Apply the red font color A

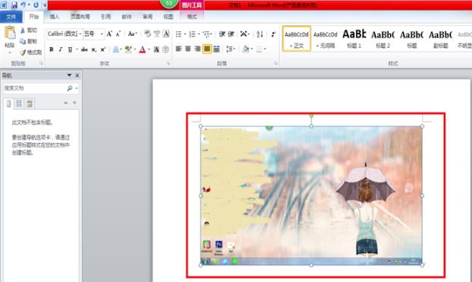[143, 49]
